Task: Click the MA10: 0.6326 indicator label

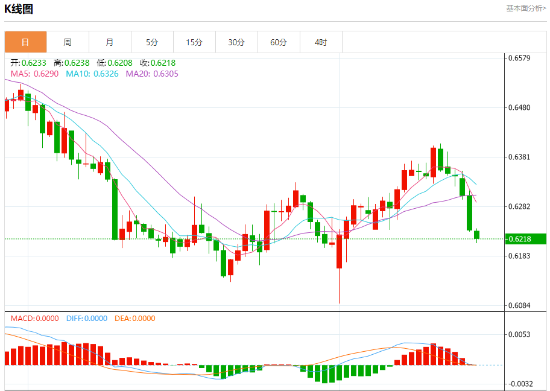Action: coord(92,74)
